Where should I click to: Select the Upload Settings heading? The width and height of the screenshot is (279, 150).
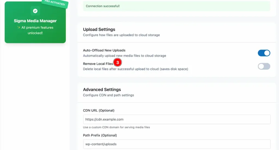(x=99, y=29)
